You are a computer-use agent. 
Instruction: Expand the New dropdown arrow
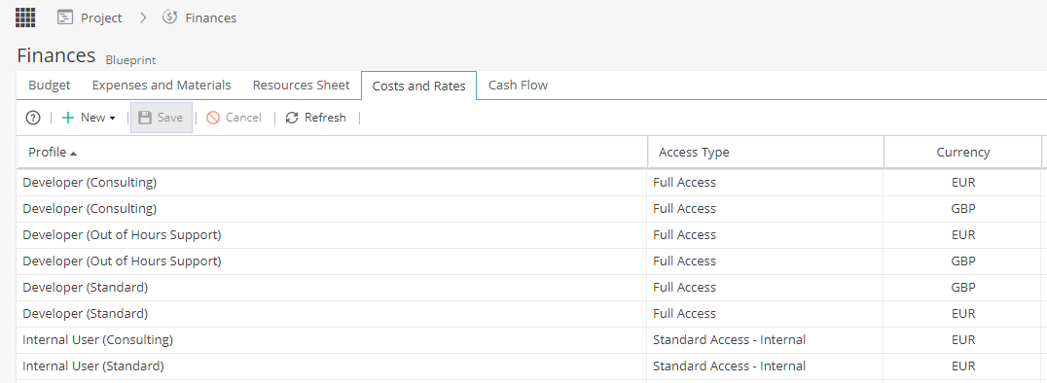[x=112, y=119]
